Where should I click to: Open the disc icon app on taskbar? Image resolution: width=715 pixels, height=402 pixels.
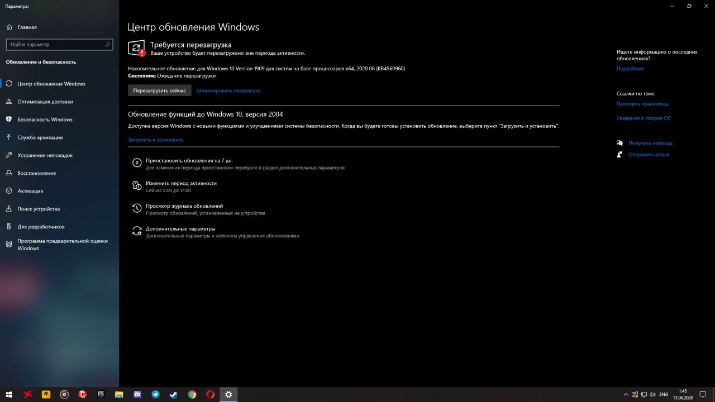pos(65,394)
